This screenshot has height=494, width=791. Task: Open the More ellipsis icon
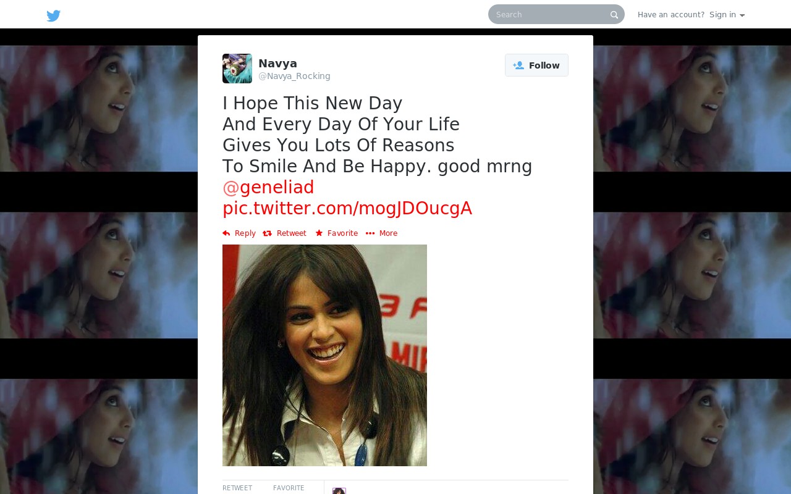tap(370, 233)
